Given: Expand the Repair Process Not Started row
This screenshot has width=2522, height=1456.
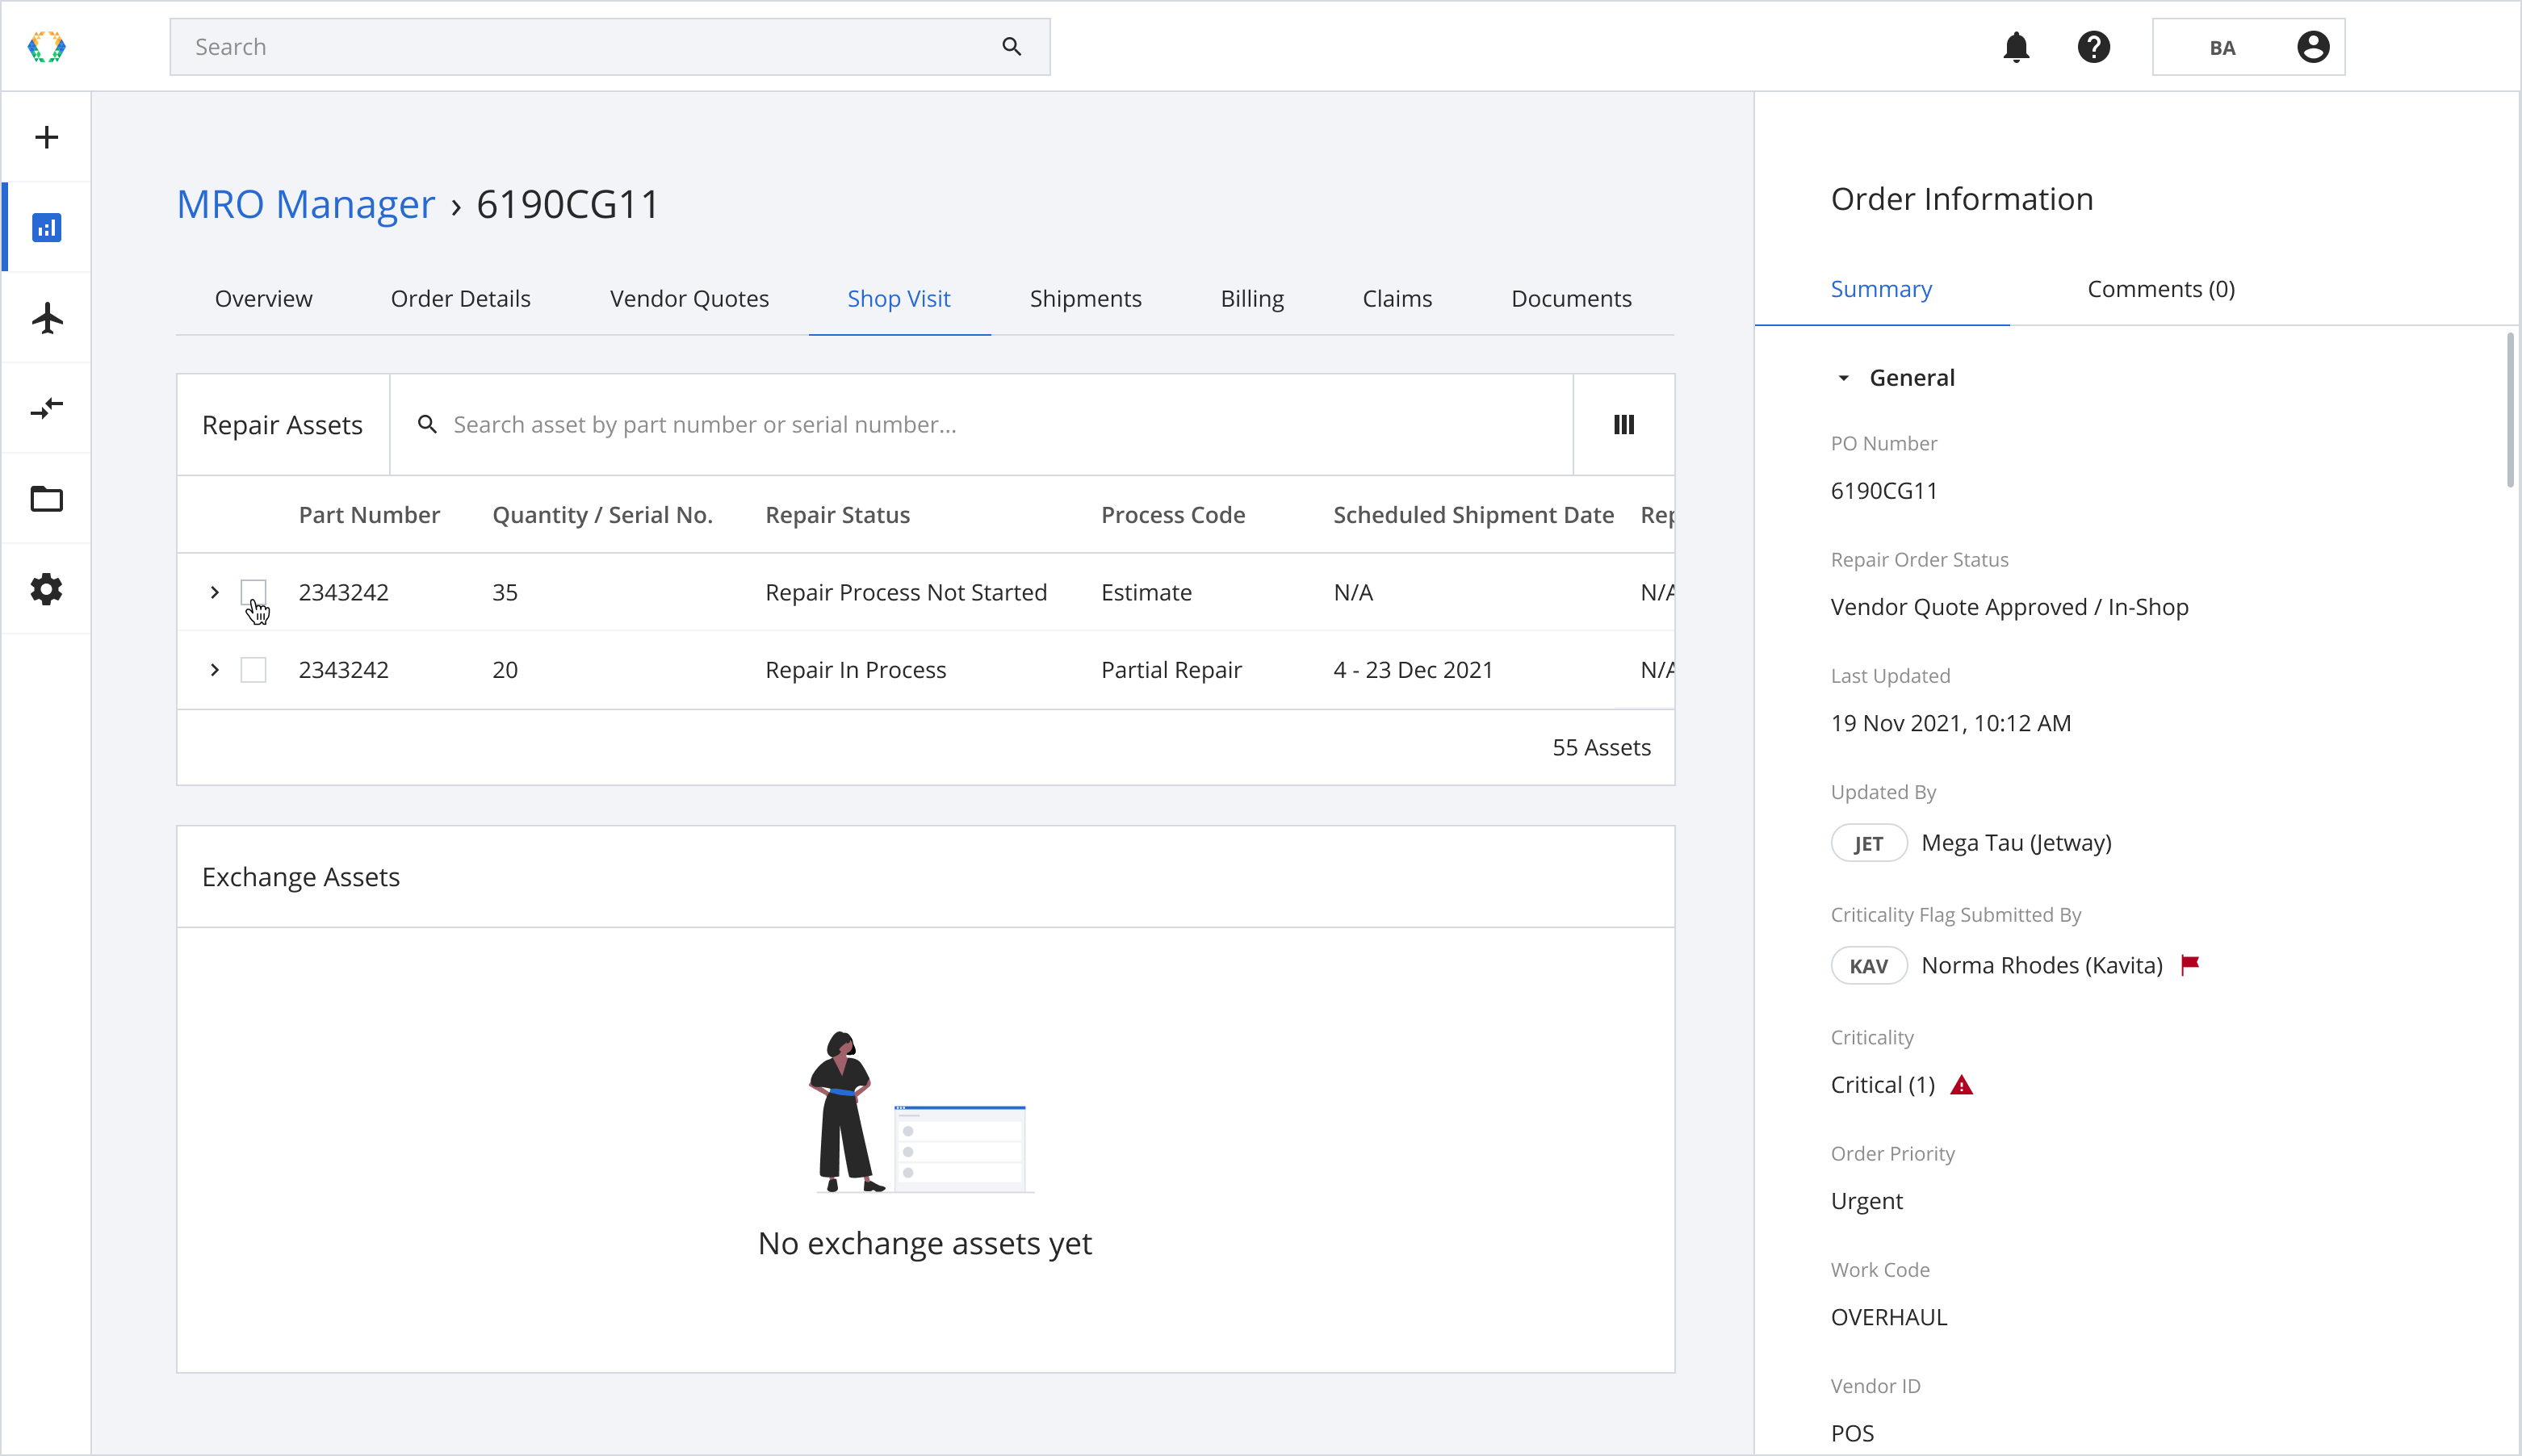Looking at the screenshot, I should [x=214, y=592].
